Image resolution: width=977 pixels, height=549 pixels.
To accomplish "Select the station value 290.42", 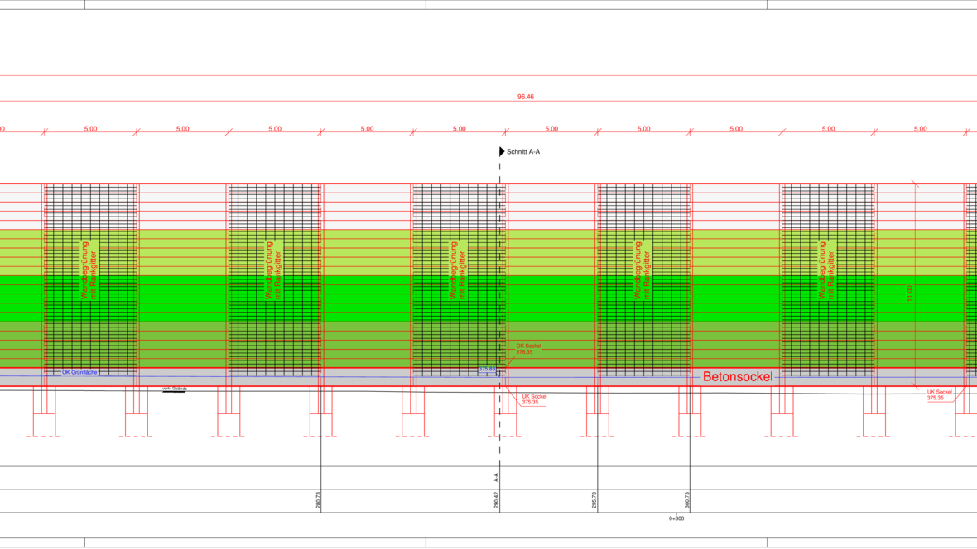I will click(x=497, y=500).
